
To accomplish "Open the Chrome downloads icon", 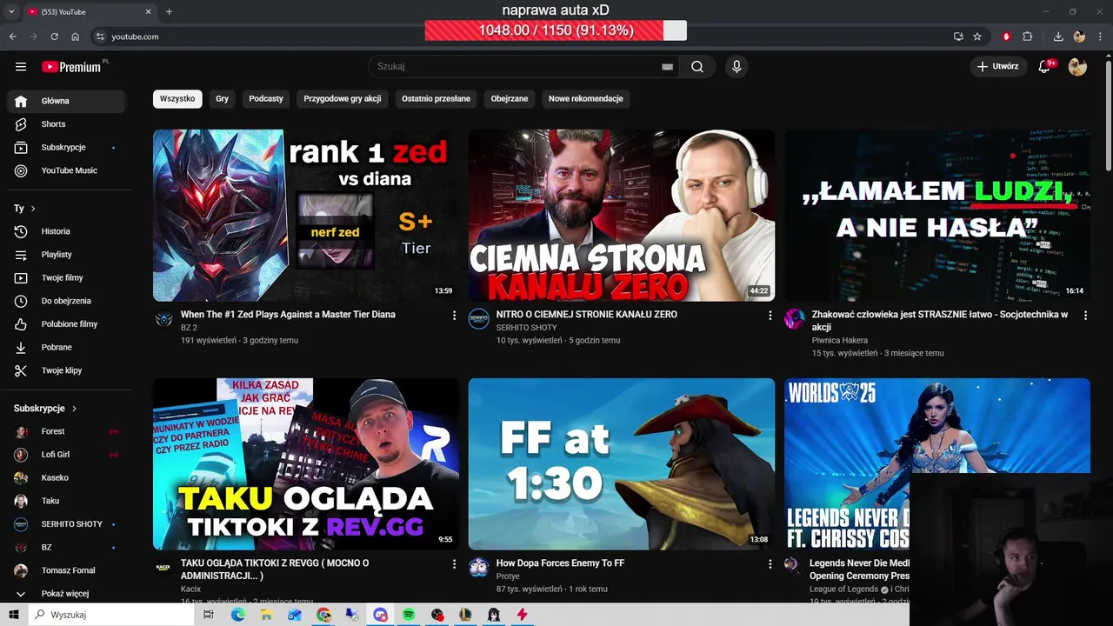I will [1058, 37].
